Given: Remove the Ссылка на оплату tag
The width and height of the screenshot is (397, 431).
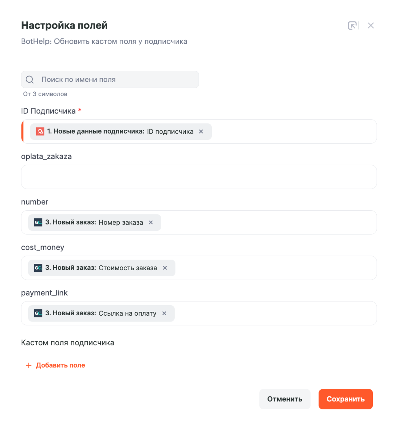Looking at the screenshot, I should [164, 313].
